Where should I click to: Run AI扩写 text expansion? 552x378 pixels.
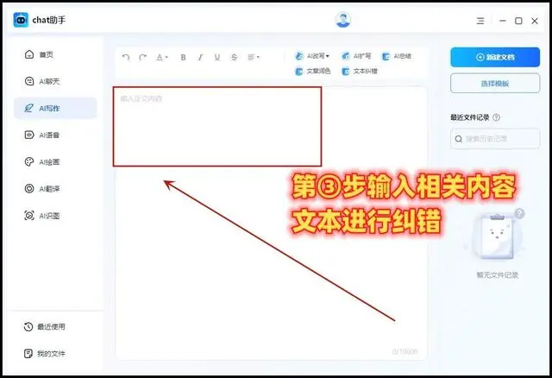click(x=356, y=56)
